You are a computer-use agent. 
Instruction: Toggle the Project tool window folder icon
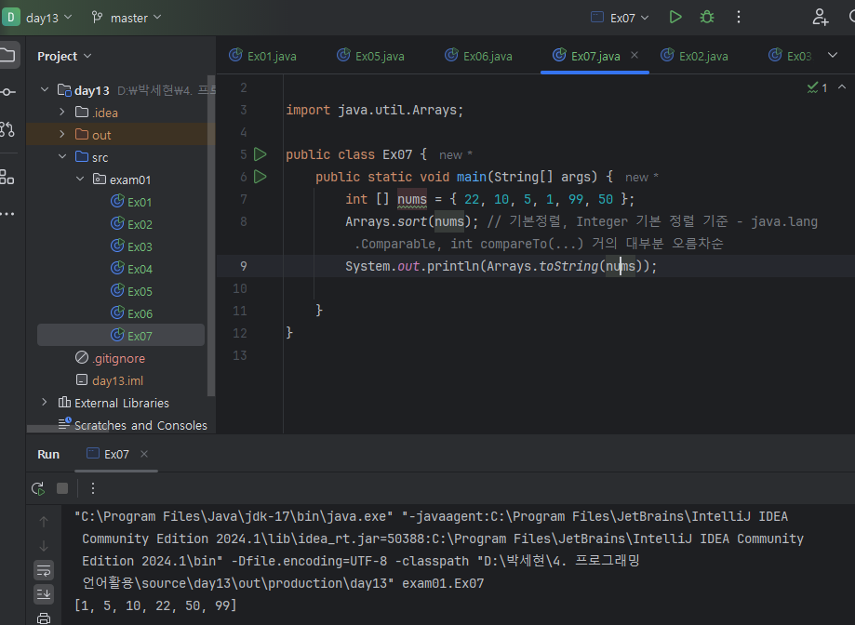8,55
